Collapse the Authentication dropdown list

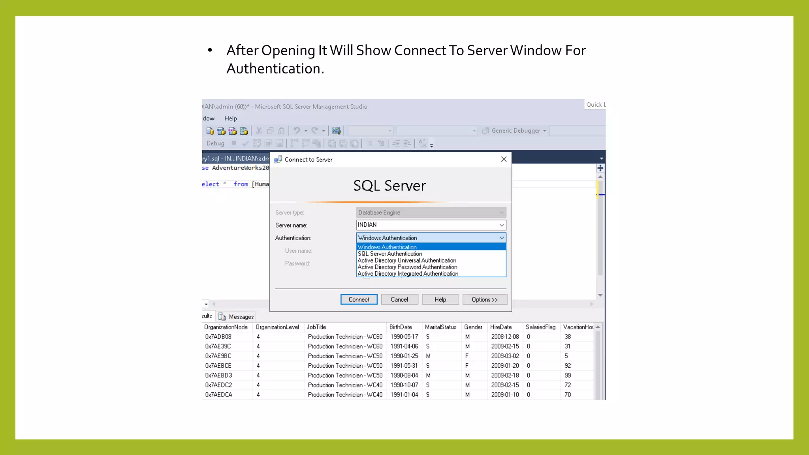(502, 238)
